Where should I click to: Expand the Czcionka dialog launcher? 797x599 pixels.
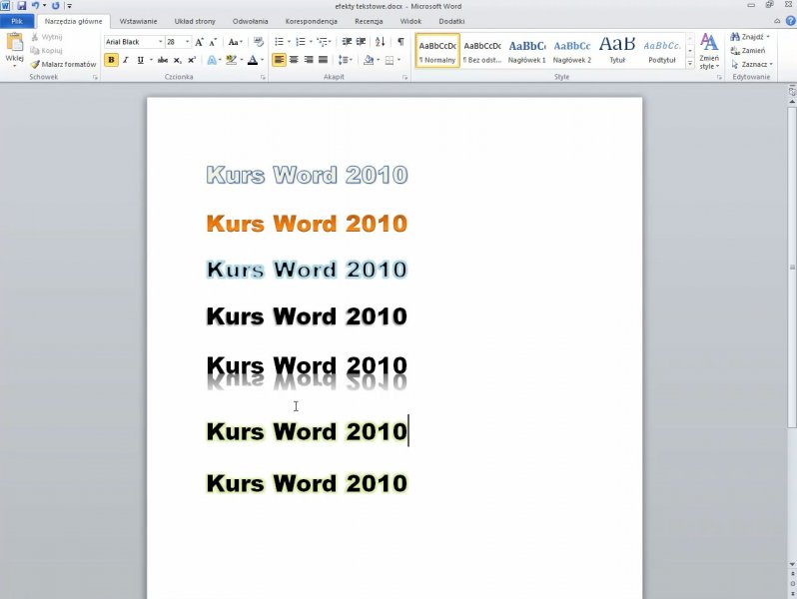(x=262, y=77)
